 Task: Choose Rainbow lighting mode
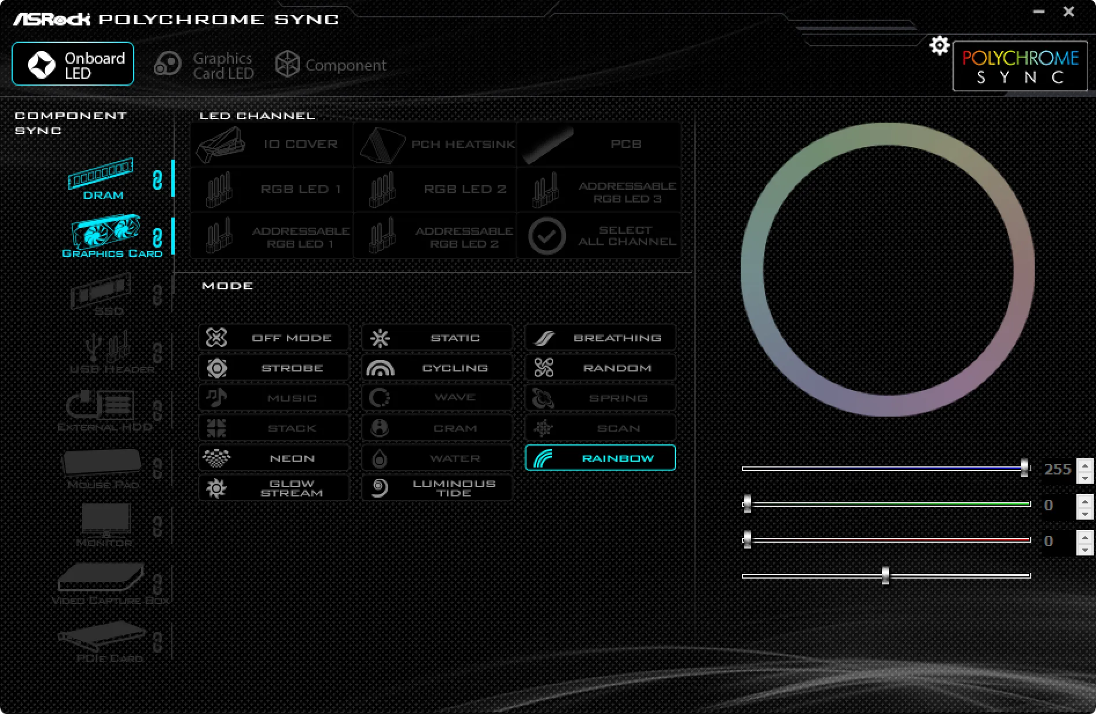[x=600, y=458]
